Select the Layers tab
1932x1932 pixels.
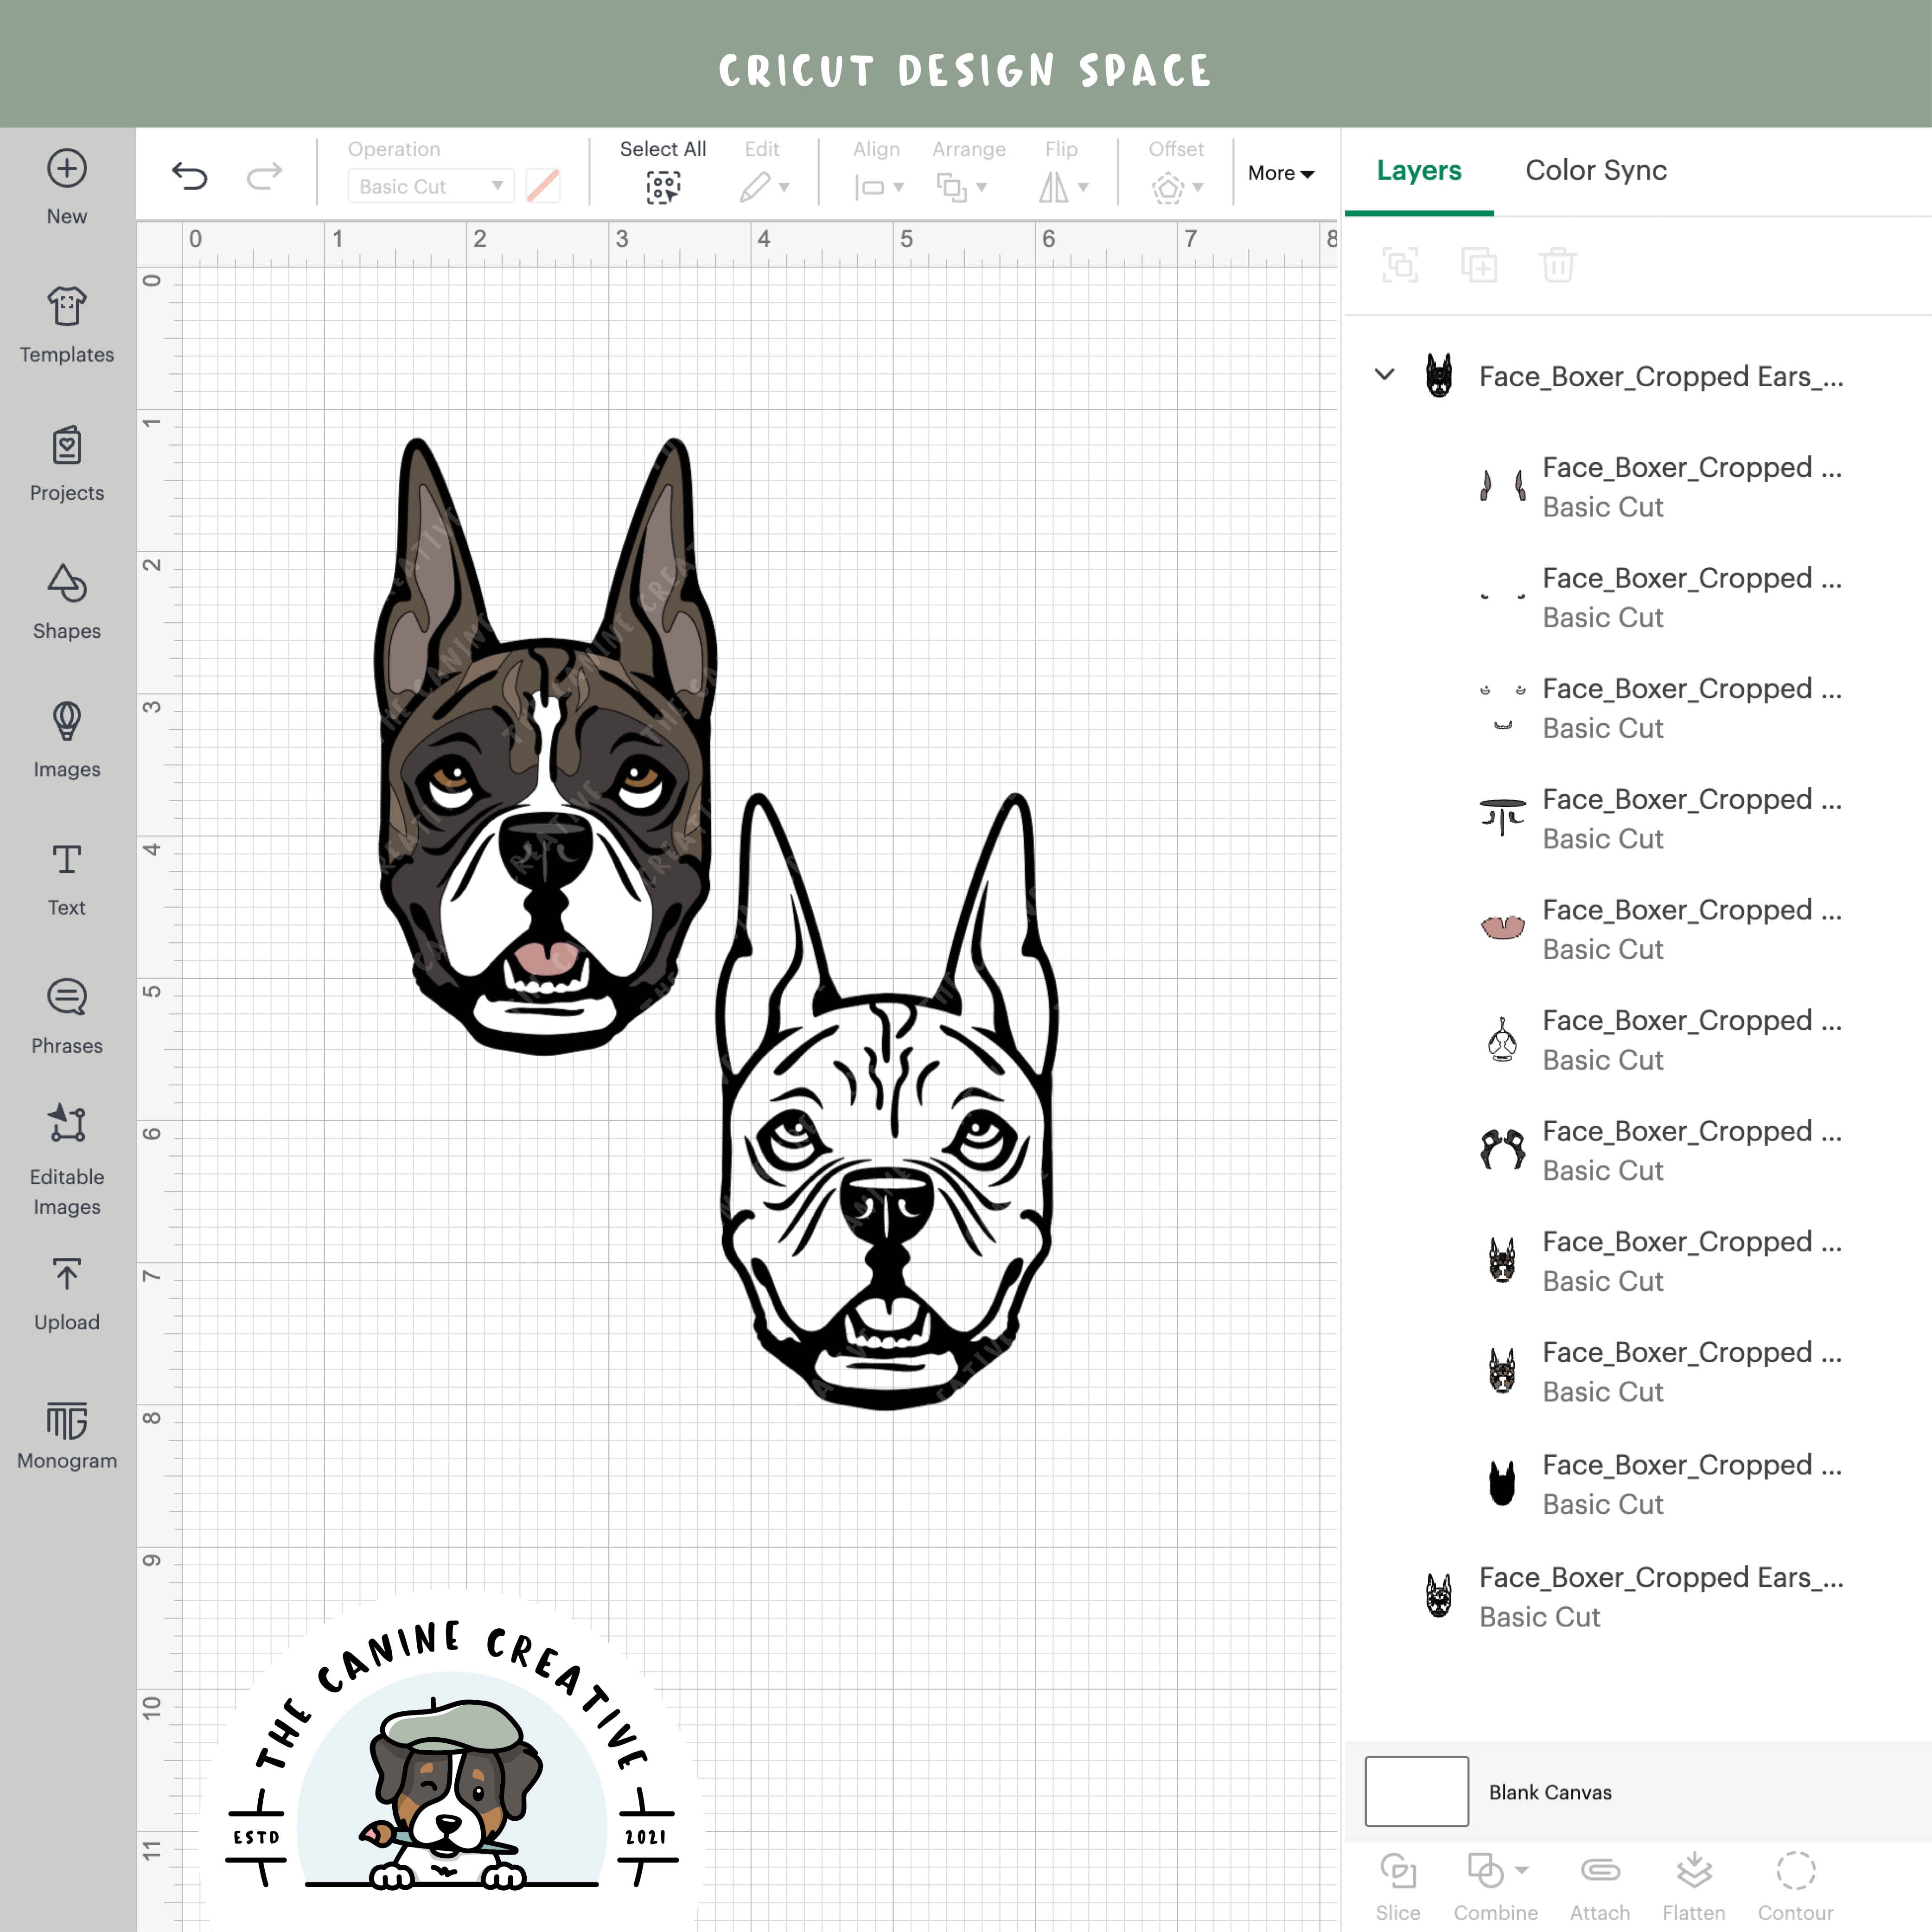[x=1419, y=170]
